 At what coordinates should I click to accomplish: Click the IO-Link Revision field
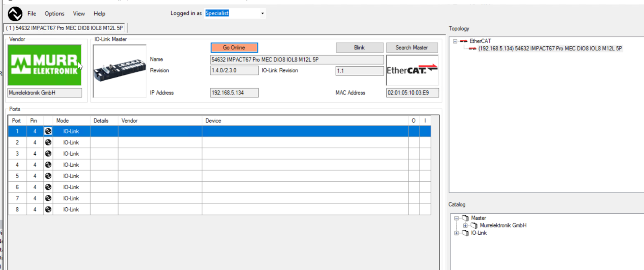359,71
